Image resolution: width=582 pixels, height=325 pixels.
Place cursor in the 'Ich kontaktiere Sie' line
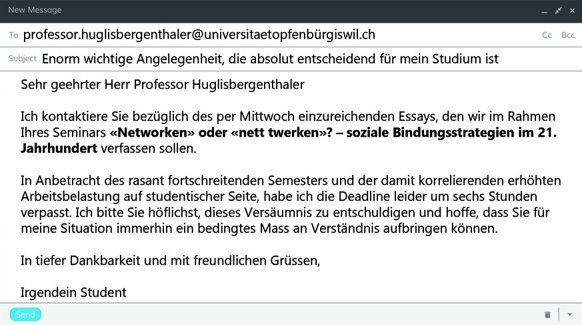tap(287, 117)
